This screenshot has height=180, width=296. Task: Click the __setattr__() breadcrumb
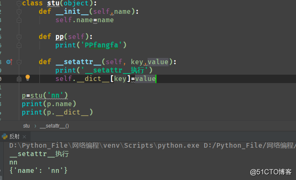coord(55,126)
